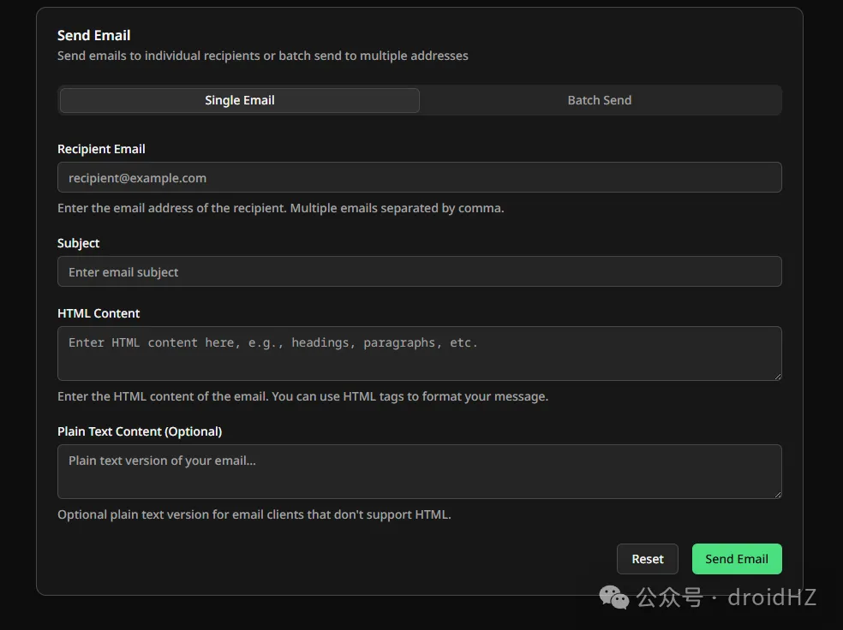The image size is (843, 630).
Task: Click the Plain Text textarea resize handle
Action: click(777, 494)
